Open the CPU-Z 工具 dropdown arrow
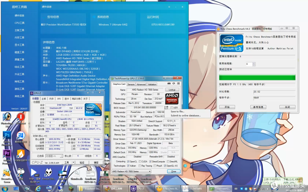 (74, 162)
